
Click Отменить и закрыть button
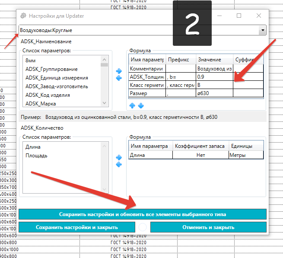pyautogui.click(x=208, y=227)
